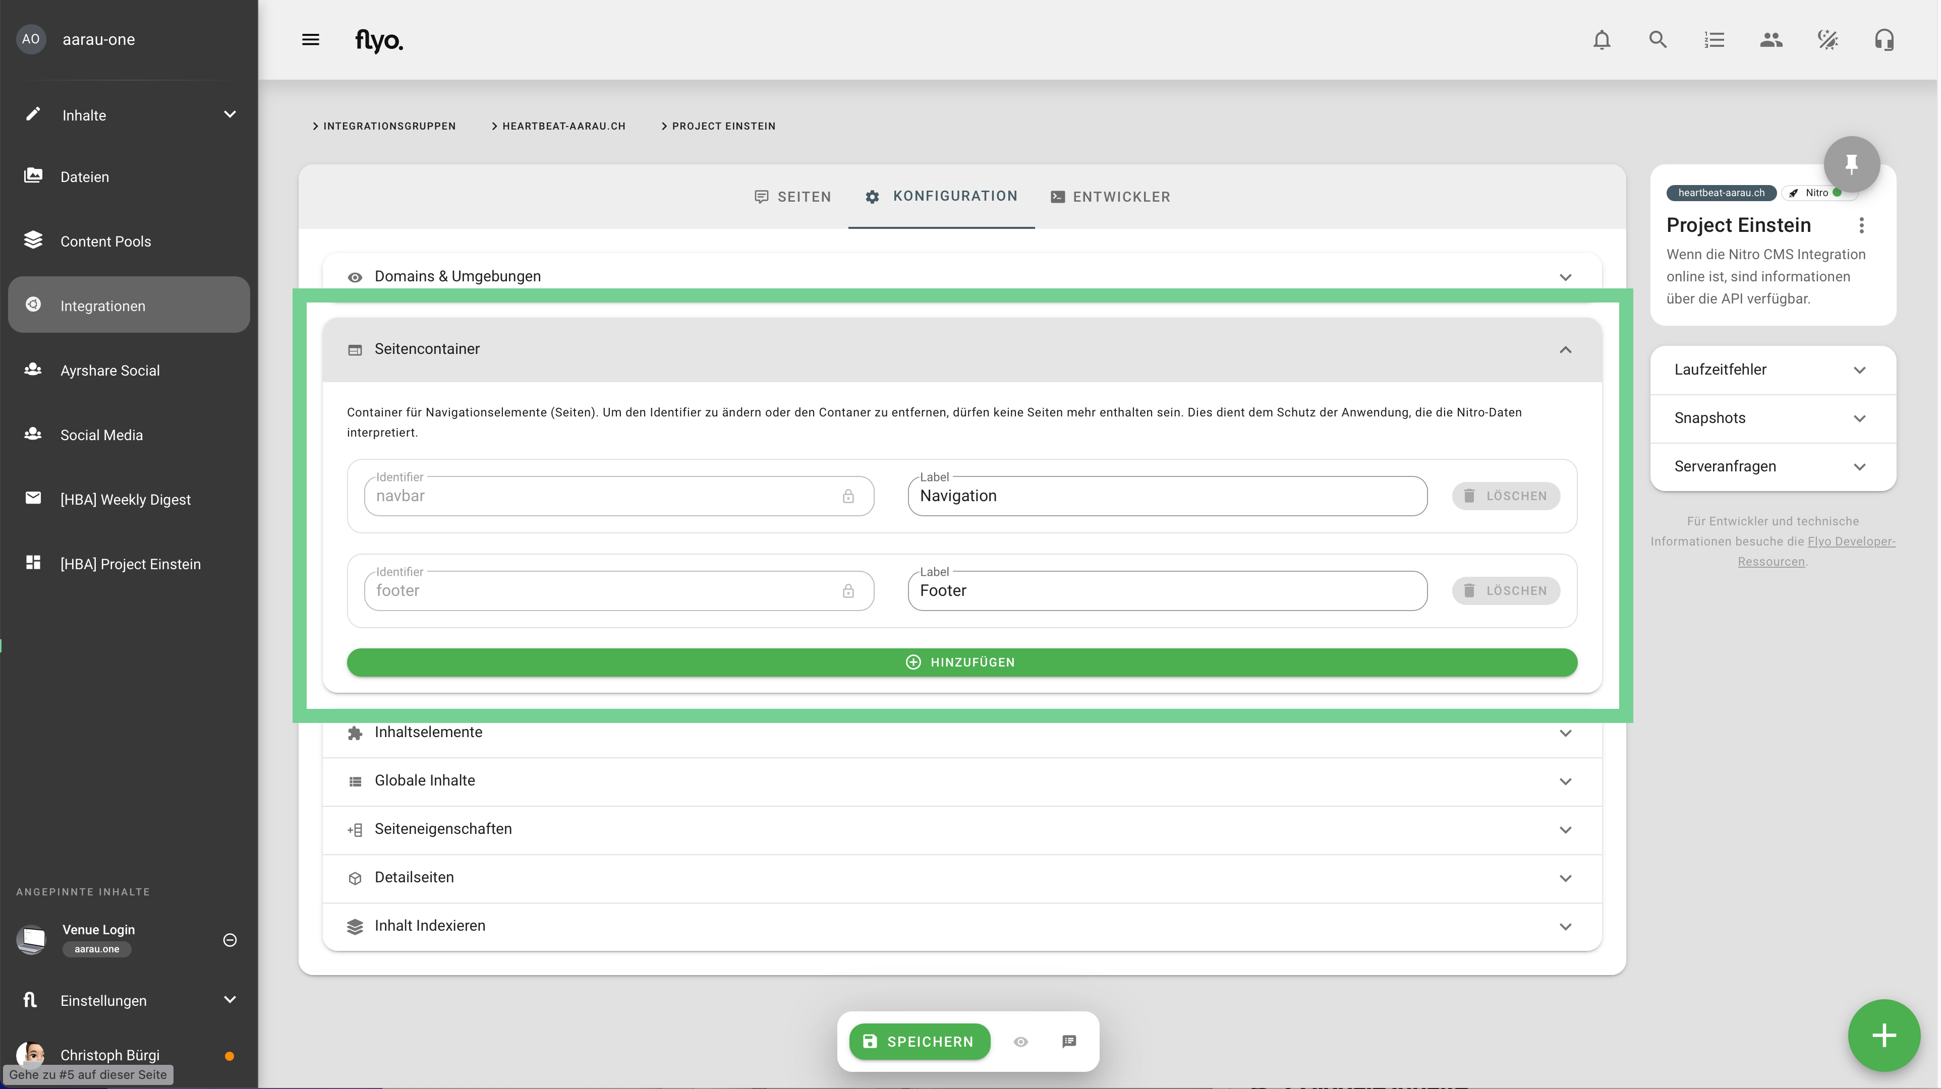Switch to the Entwickler tab

(x=1110, y=197)
